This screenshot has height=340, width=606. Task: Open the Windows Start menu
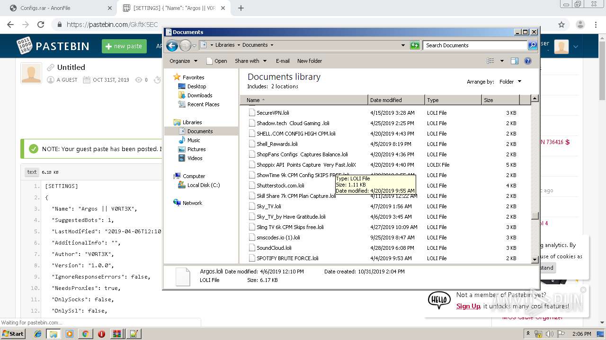[x=13, y=334]
